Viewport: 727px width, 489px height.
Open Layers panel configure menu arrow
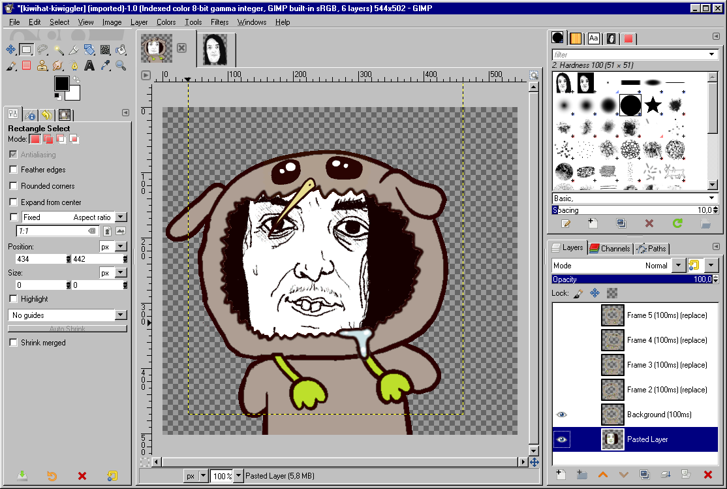click(x=716, y=247)
